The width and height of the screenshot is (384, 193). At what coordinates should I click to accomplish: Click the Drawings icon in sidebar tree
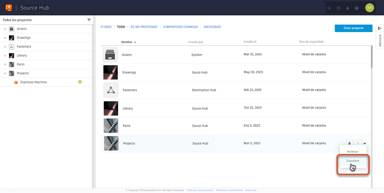[11, 38]
